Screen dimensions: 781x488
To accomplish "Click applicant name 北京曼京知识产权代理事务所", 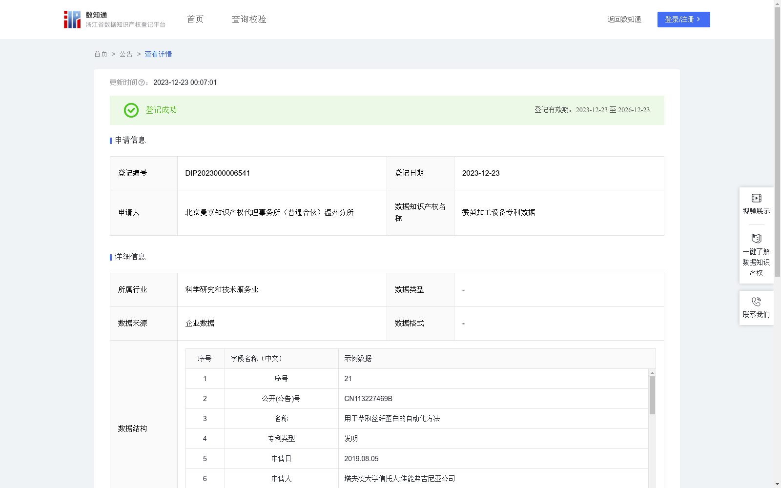I will [x=269, y=213].
